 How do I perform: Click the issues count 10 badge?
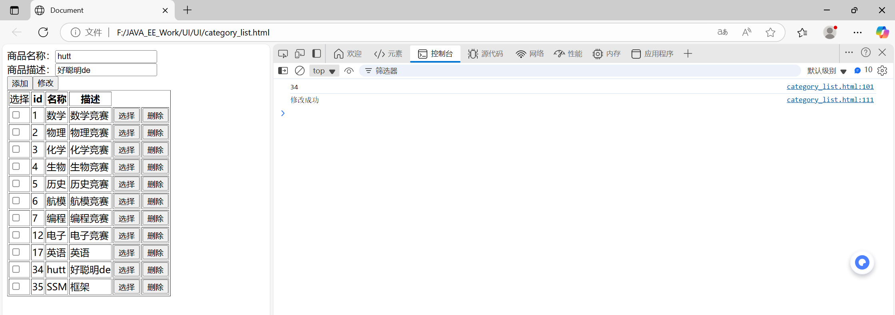863,70
